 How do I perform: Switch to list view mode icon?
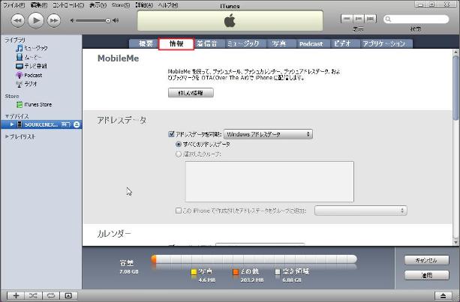347,19
